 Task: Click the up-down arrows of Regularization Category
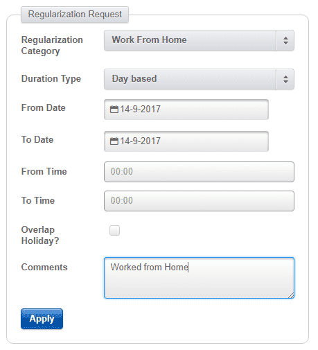tap(285, 40)
